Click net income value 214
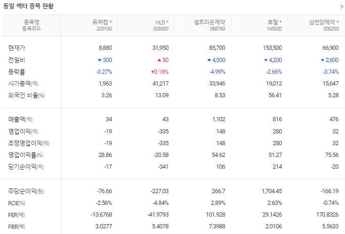The height and width of the screenshot is (234, 345). tap(277, 167)
